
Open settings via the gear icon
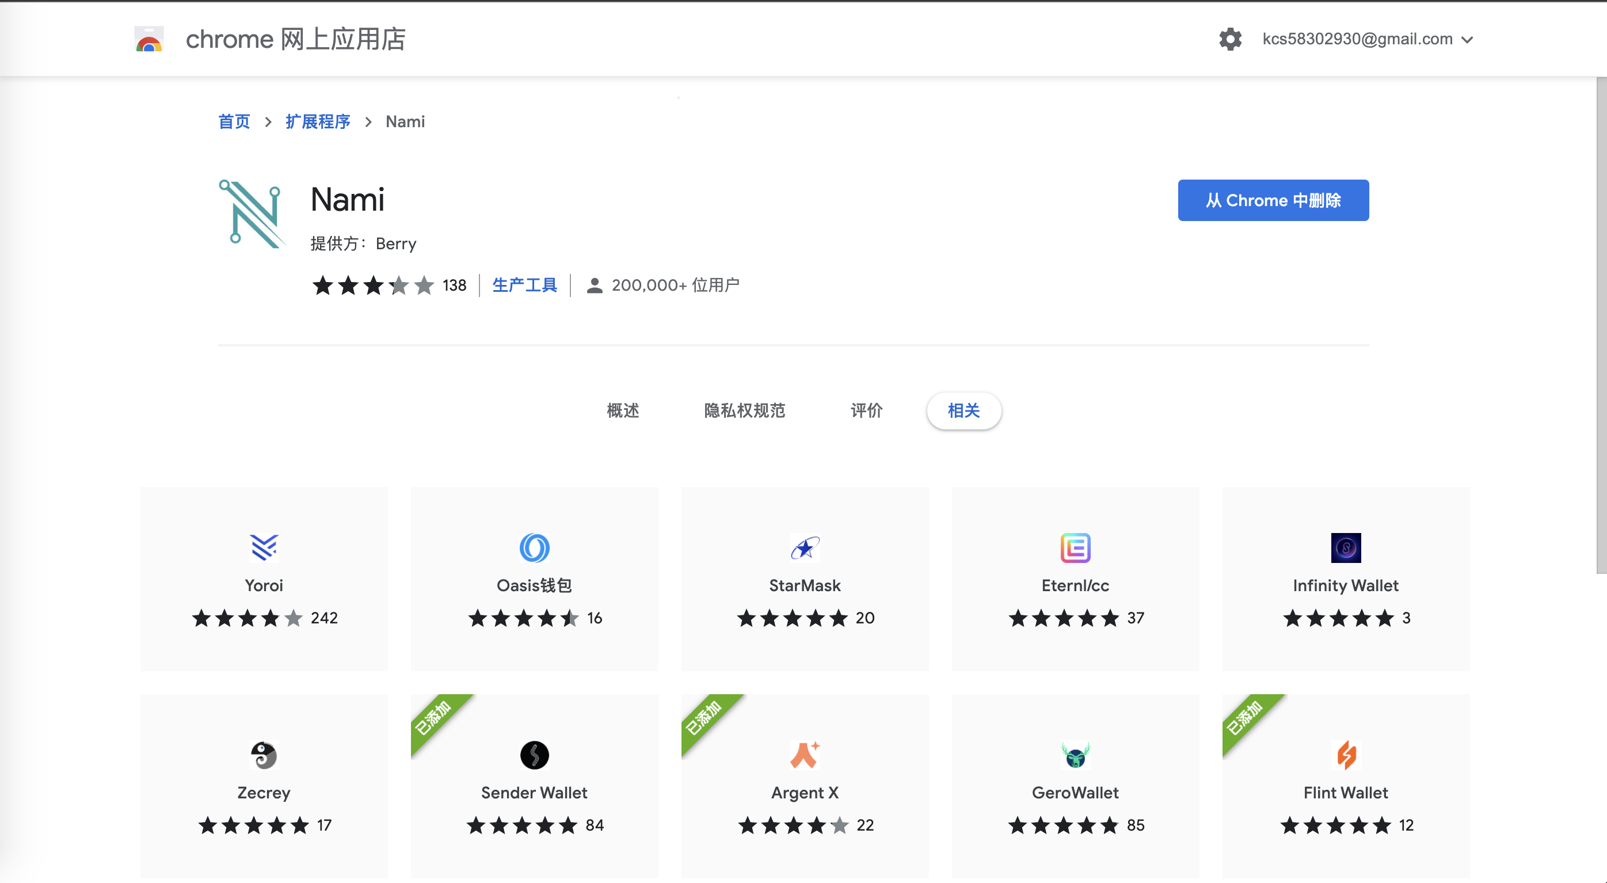coord(1230,39)
